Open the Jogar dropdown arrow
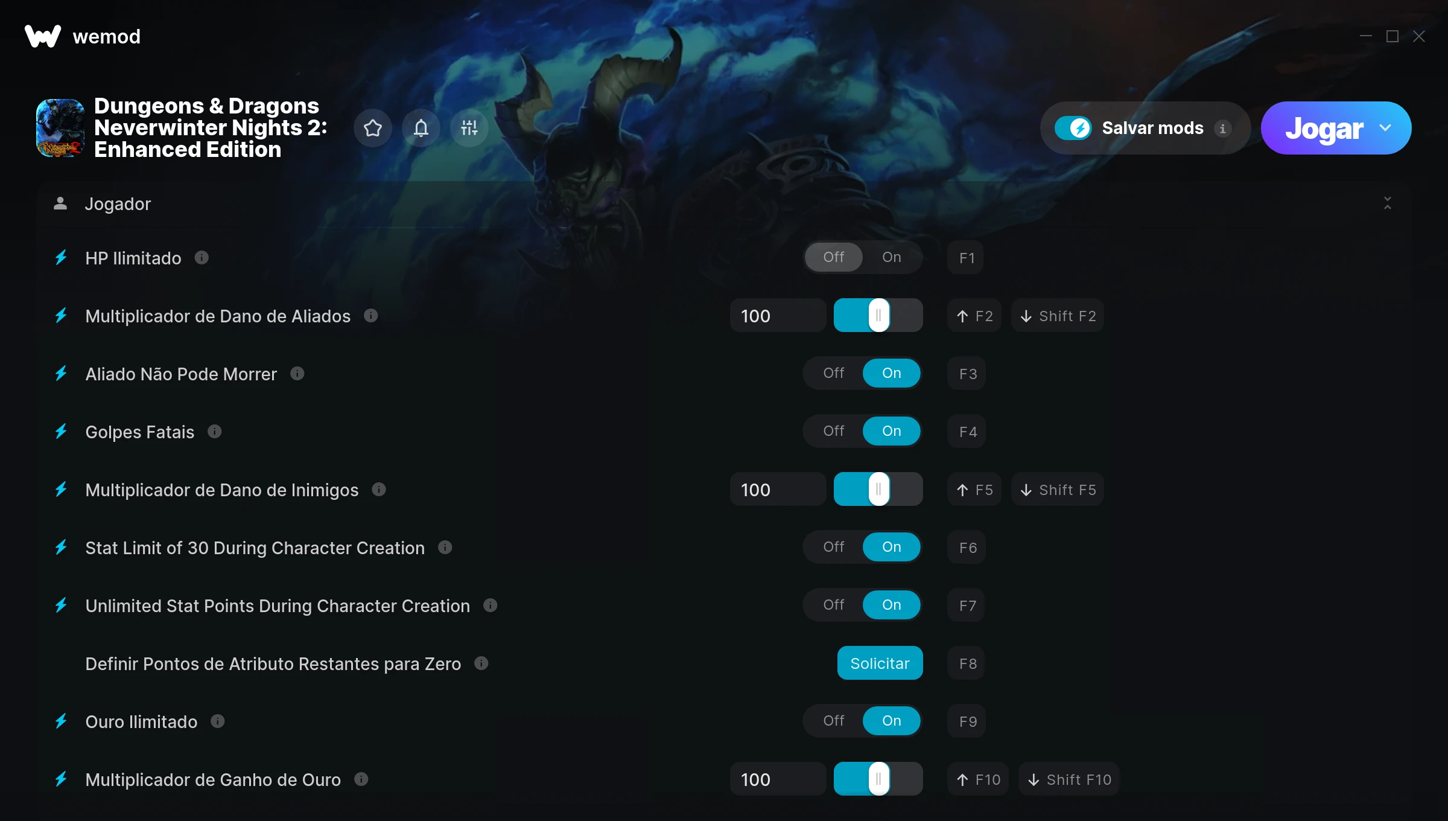 pyautogui.click(x=1385, y=128)
